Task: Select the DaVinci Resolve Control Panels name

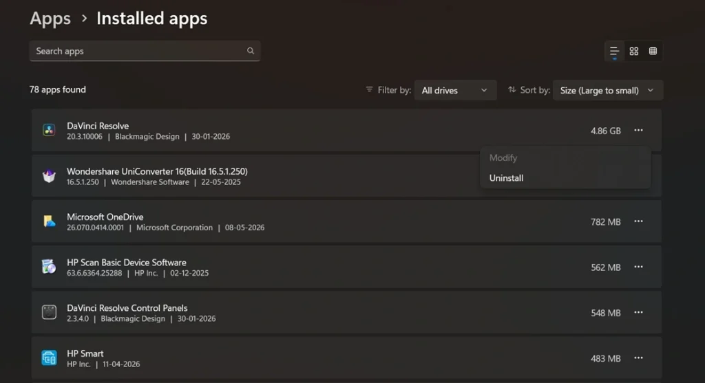Action: click(127, 308)
